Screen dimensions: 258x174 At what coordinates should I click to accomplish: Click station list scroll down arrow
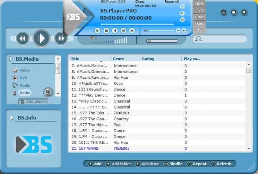click(x=249, y=148)
